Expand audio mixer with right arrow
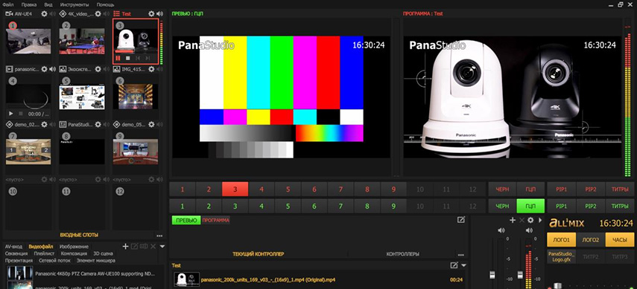637x289 pixels. [x=540, y=220]
